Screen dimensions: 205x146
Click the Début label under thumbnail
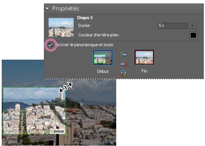coord(103,71)
